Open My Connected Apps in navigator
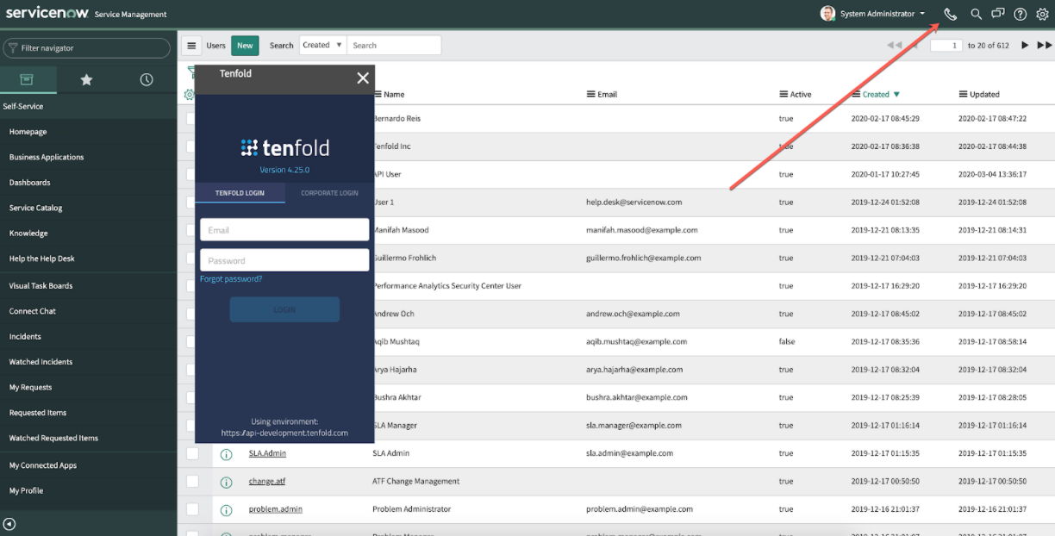 (43, 465)
